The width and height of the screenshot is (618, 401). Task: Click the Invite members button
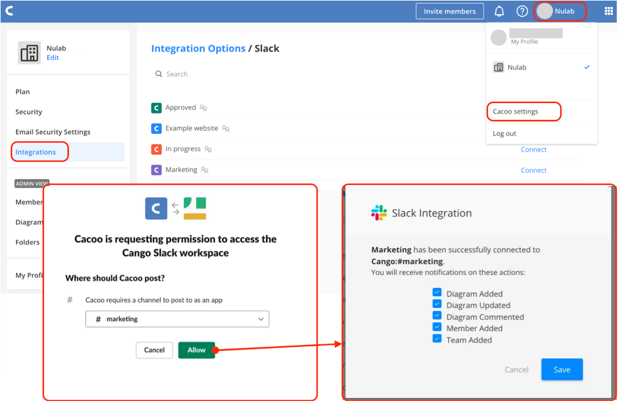point(450,11)
